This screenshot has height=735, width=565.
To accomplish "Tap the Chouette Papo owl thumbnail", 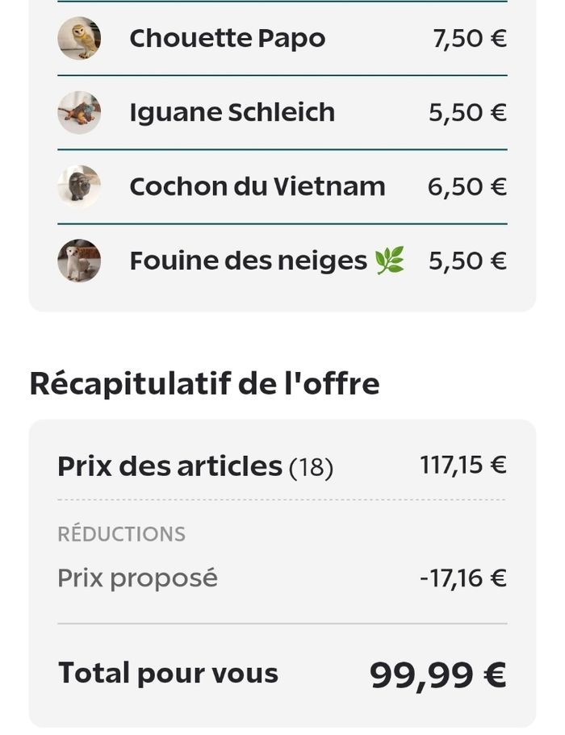I will 79,38.
